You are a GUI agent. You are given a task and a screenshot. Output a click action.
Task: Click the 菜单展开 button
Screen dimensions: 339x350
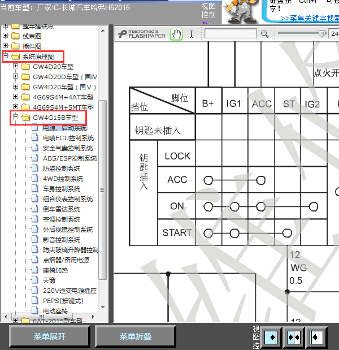[x=50, y=336]
